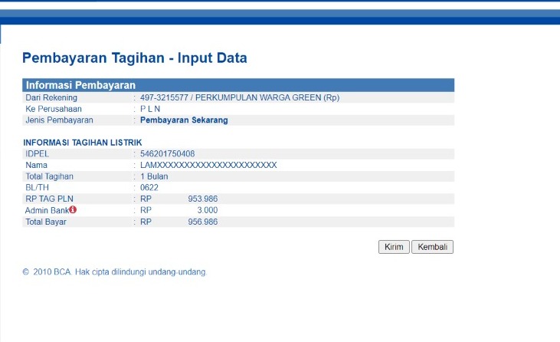Click the 1 Bulan total tagihan value
Viewport: 560px width, 342px height.
[x=154, y=176]
